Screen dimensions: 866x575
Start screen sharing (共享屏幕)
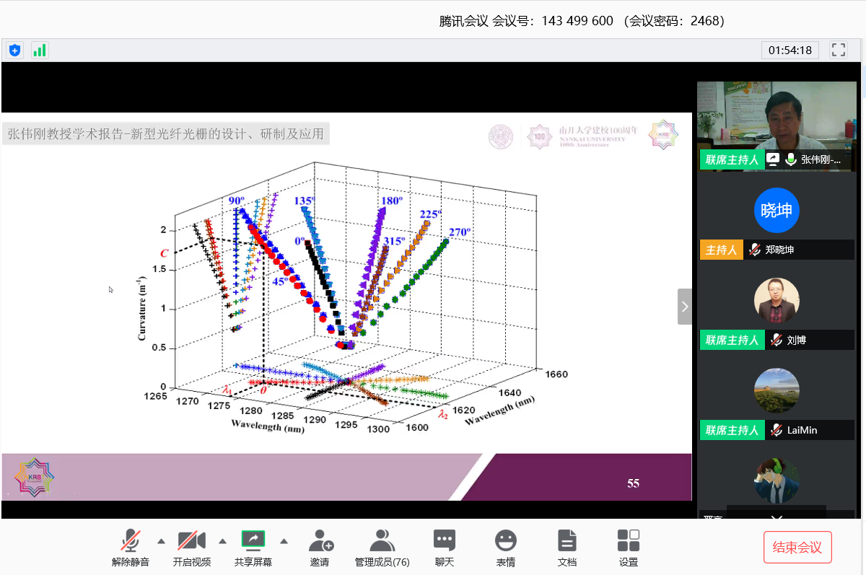point(253,548)
